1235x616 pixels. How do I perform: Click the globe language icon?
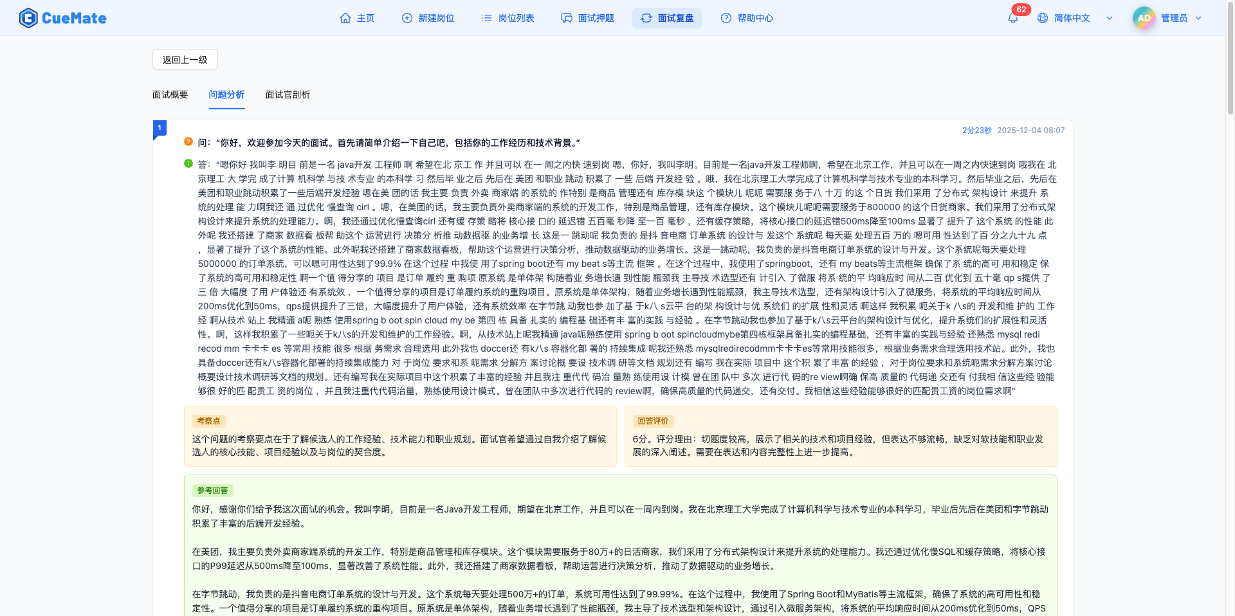click(x=1041, y=18)
